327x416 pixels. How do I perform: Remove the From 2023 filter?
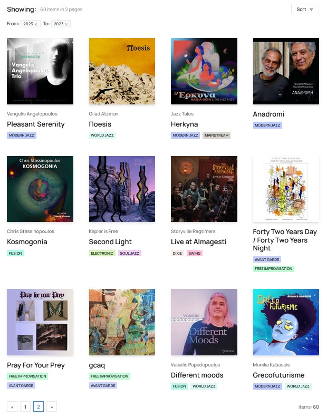36,24
